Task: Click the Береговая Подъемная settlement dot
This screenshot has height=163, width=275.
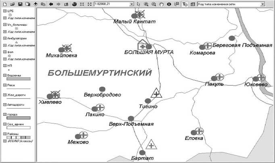Action: [x=232, y=38]
